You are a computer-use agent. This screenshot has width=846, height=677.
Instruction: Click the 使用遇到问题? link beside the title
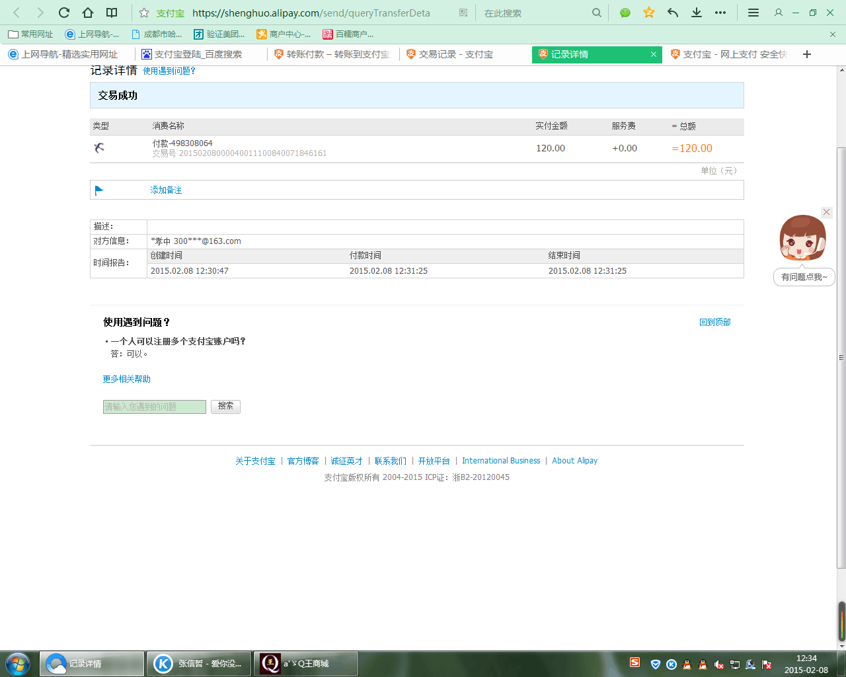point(169,71)
